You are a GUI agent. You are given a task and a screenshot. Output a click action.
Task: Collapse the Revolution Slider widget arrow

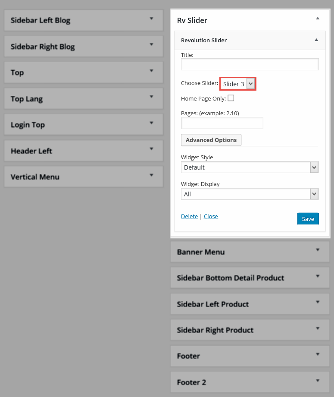pyautogui.click(x=316, y=40)
